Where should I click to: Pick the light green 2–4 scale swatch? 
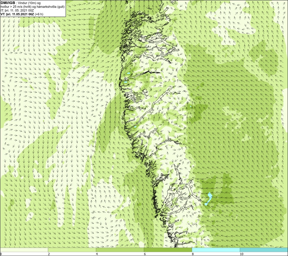click(72, 250)
